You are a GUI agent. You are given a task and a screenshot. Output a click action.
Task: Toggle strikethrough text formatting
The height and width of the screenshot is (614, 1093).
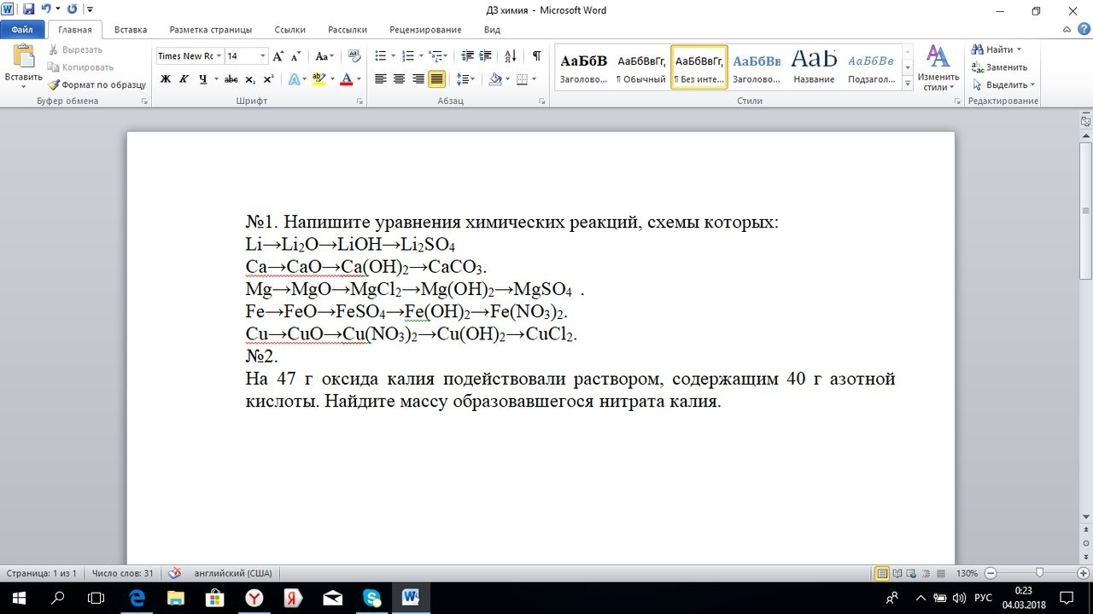(231, 79)
